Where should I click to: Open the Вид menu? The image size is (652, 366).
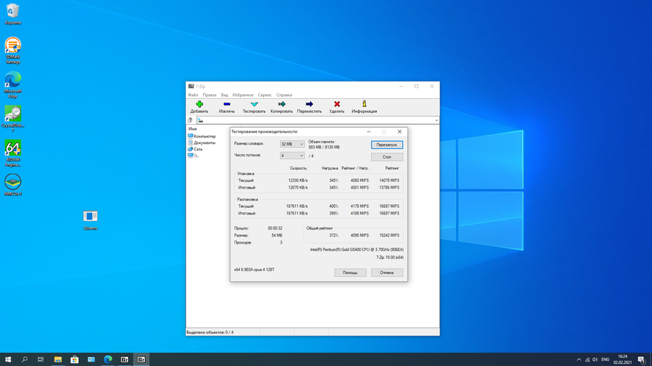[225, 95]
